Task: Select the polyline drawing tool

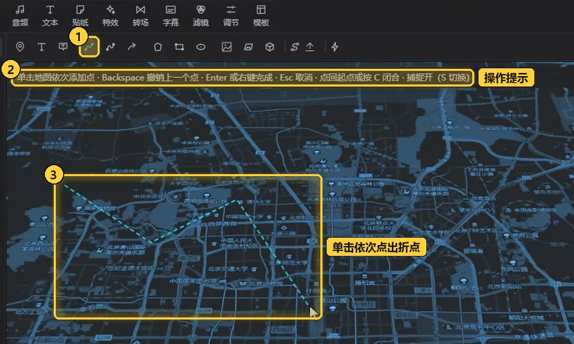Action: coord(89,47)
